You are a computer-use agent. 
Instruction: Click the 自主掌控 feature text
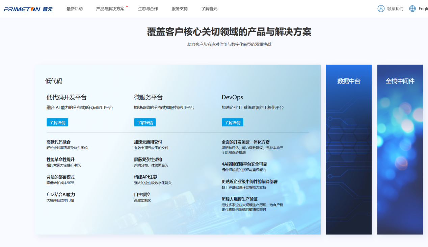click(142, 195)
